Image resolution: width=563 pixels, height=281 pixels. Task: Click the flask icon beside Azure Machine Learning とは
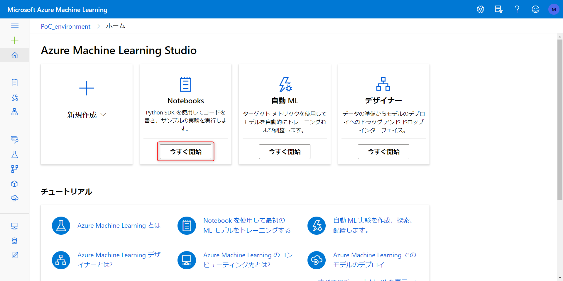pyautogui.click(x=61, y=226)
